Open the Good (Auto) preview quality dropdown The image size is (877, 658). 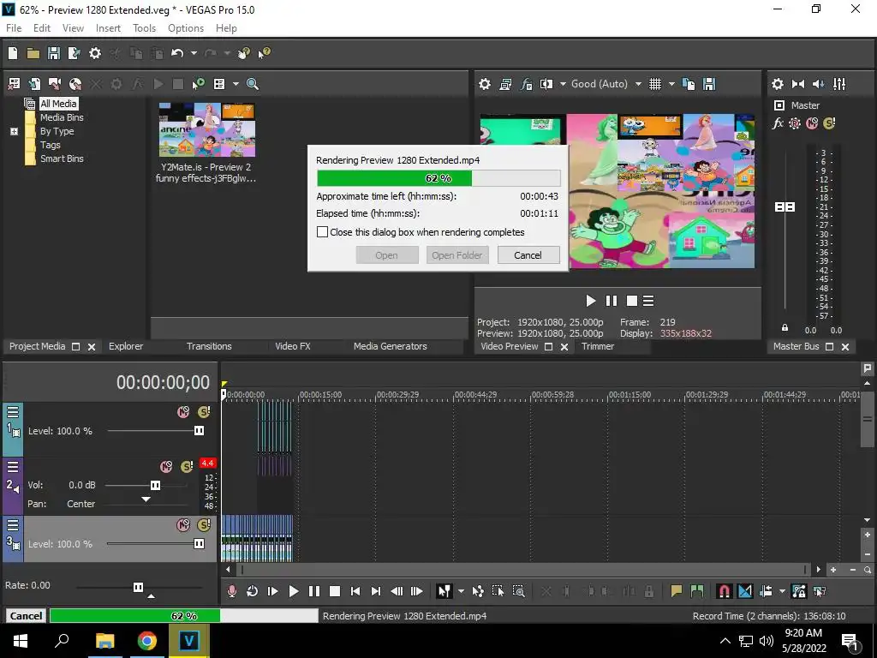[606, 84]
